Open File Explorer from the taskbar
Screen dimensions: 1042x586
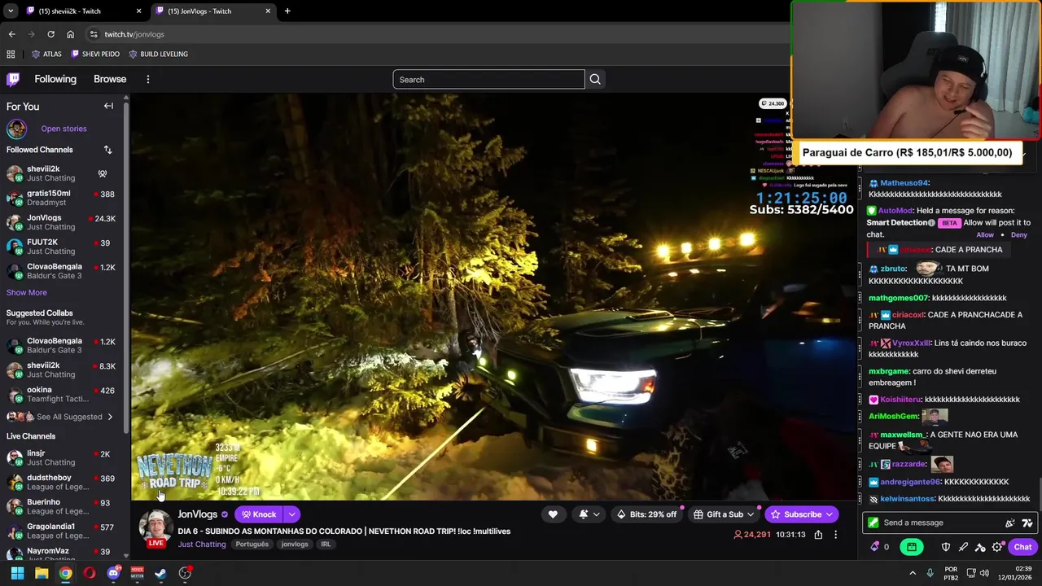(x=42, y=573)
